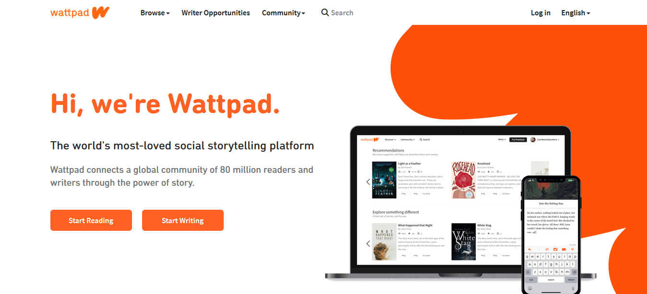
Task: Click the search magnifier icon
Action: pos(325,12)
